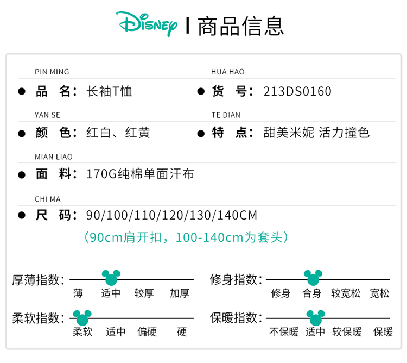The height and width of the screenshot is (363, 407).
Task: Click the 尺码 label
Action: [x=56, y=215]
